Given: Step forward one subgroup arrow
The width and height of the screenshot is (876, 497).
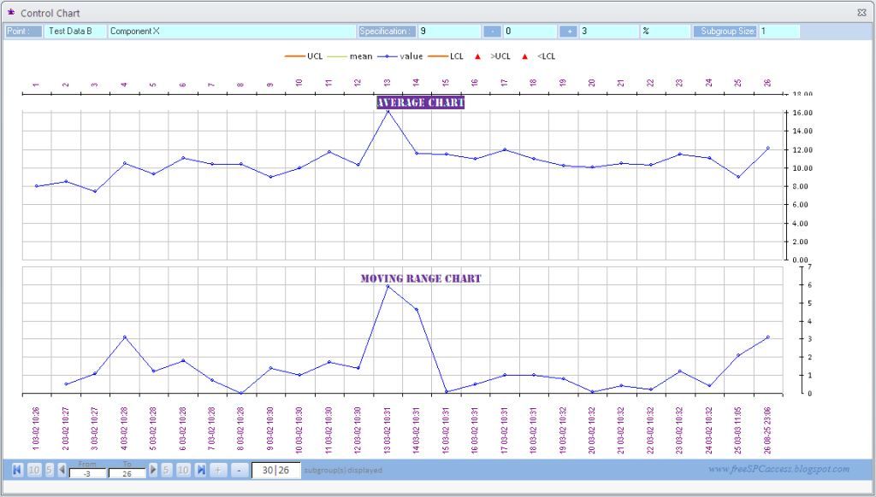Looking at the screenshot, I should (153, 470).
